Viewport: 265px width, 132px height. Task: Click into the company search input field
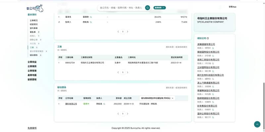121,8
